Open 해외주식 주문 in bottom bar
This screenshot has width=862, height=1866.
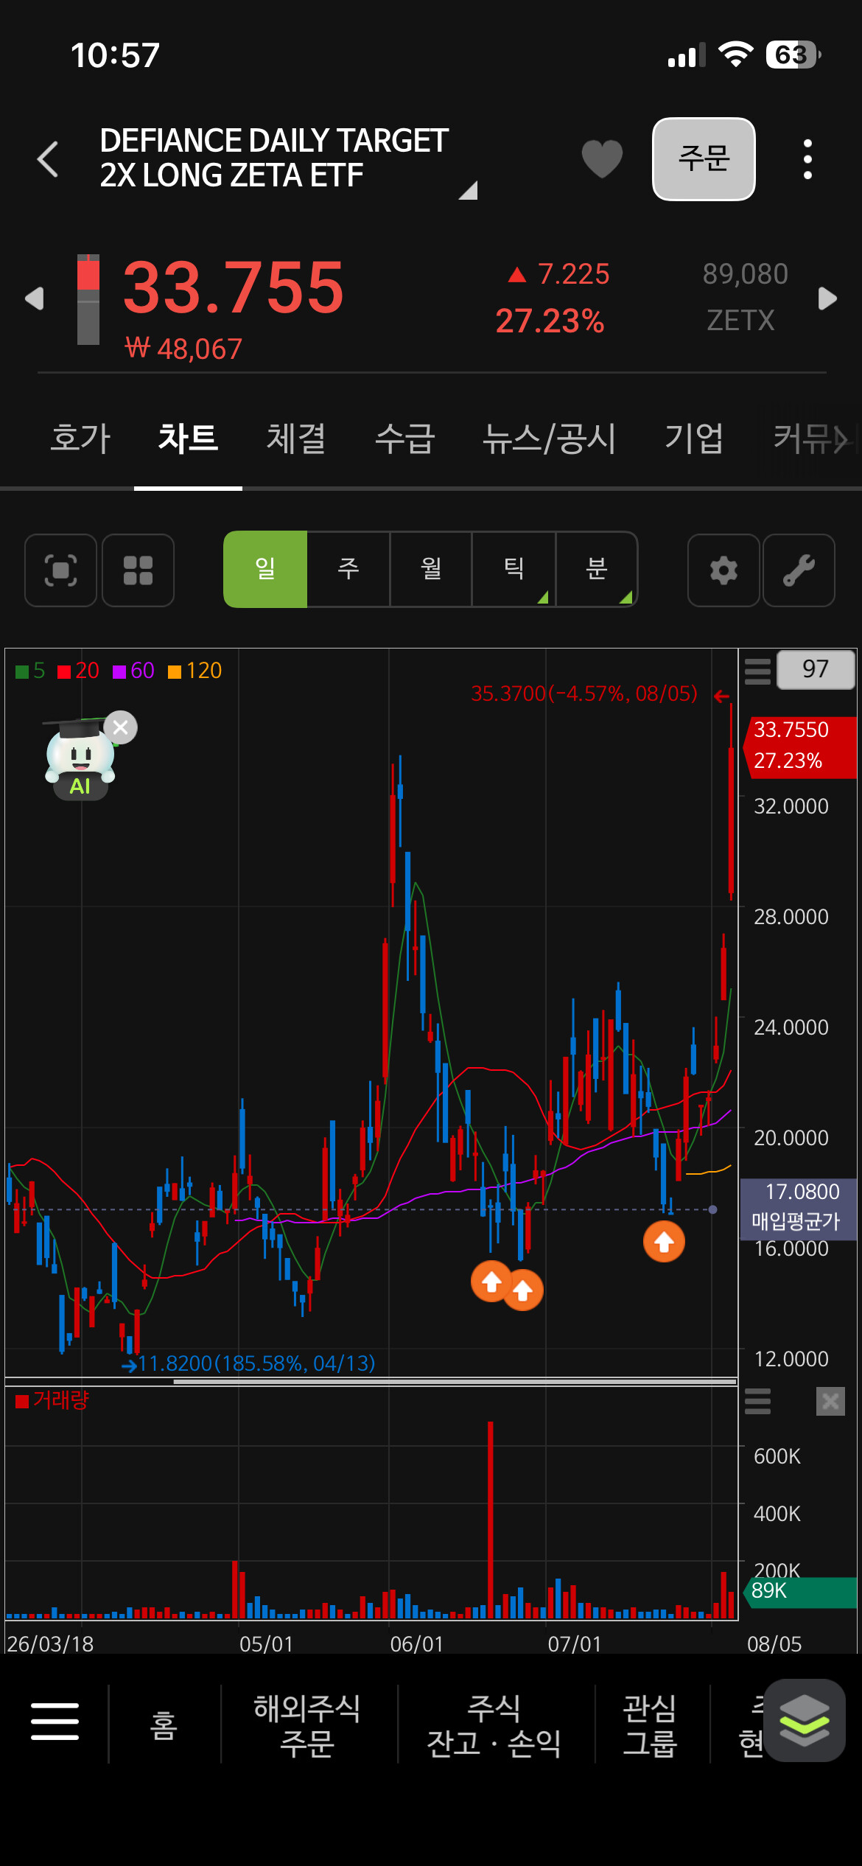[x=307, y=1725]
